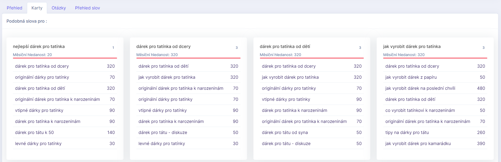Click 'jak vyrobit dárek pro kamarádku' keyword
The height and width of the screenshot is (162, 501).
coord(418,143)
